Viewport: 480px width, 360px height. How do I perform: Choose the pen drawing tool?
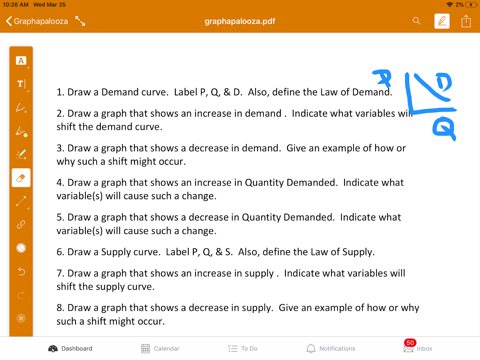coord(21,107)
